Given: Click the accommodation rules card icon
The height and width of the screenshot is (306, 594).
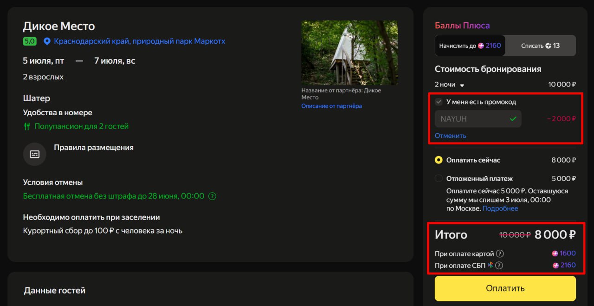Looking at the screenshot, I should 35,154.
